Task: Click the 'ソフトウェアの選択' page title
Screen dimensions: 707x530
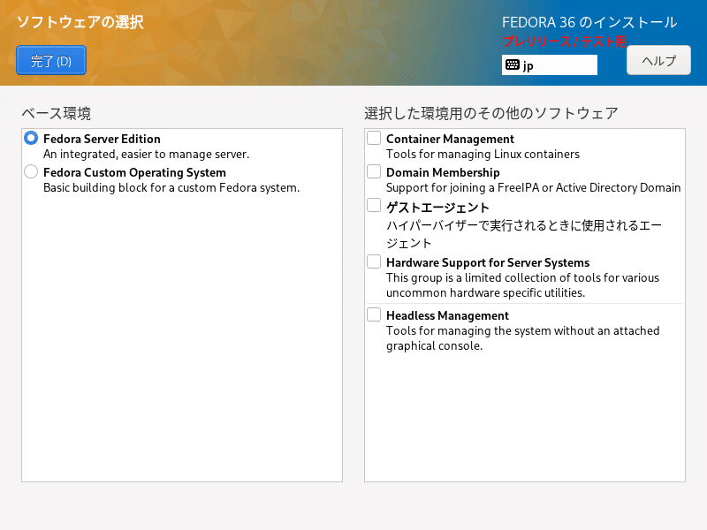Action: pos(80,22)
